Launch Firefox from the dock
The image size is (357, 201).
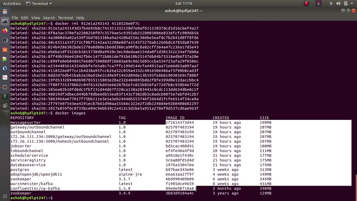pos(5,31)
